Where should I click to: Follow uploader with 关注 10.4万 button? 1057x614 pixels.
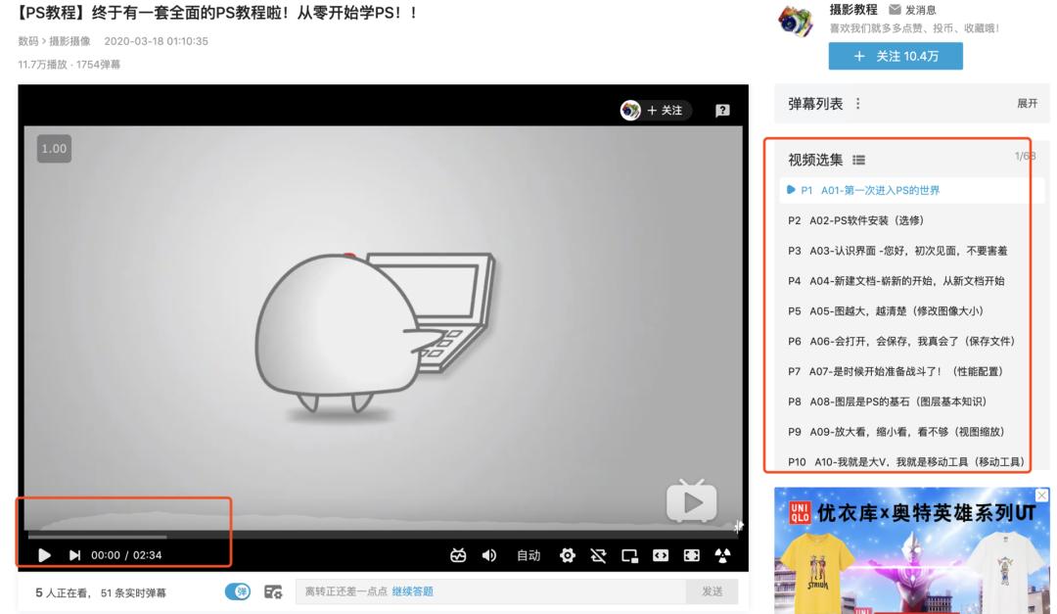(896, 56)
